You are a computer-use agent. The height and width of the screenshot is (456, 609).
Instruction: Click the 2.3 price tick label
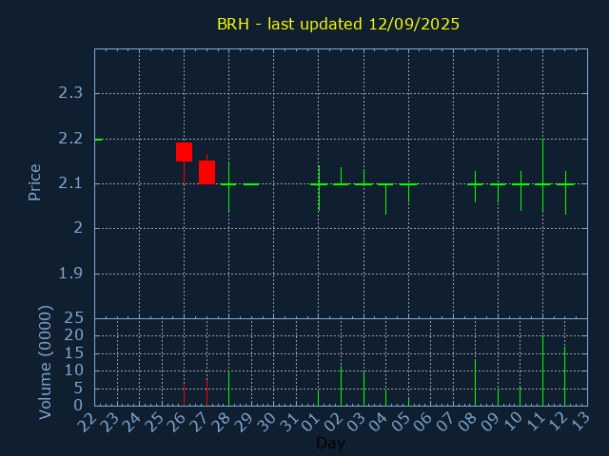pyautogui.click(x=70, y=93)
